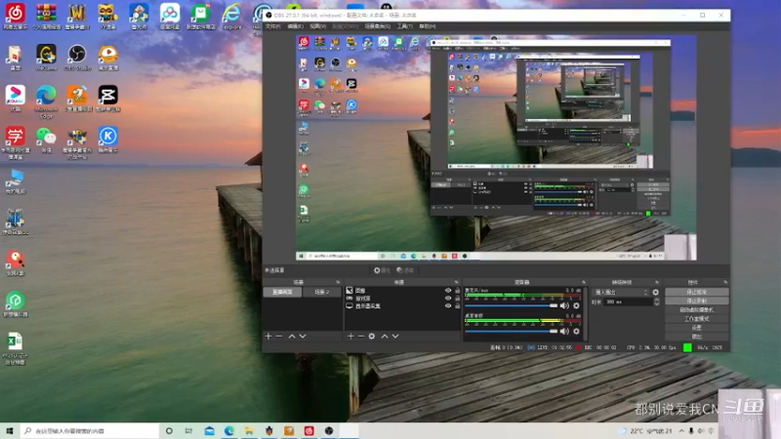This screenshot has height=439, width=781.
Task: Open Baidu Netdisk desktop shortcut
Action: 170,16
